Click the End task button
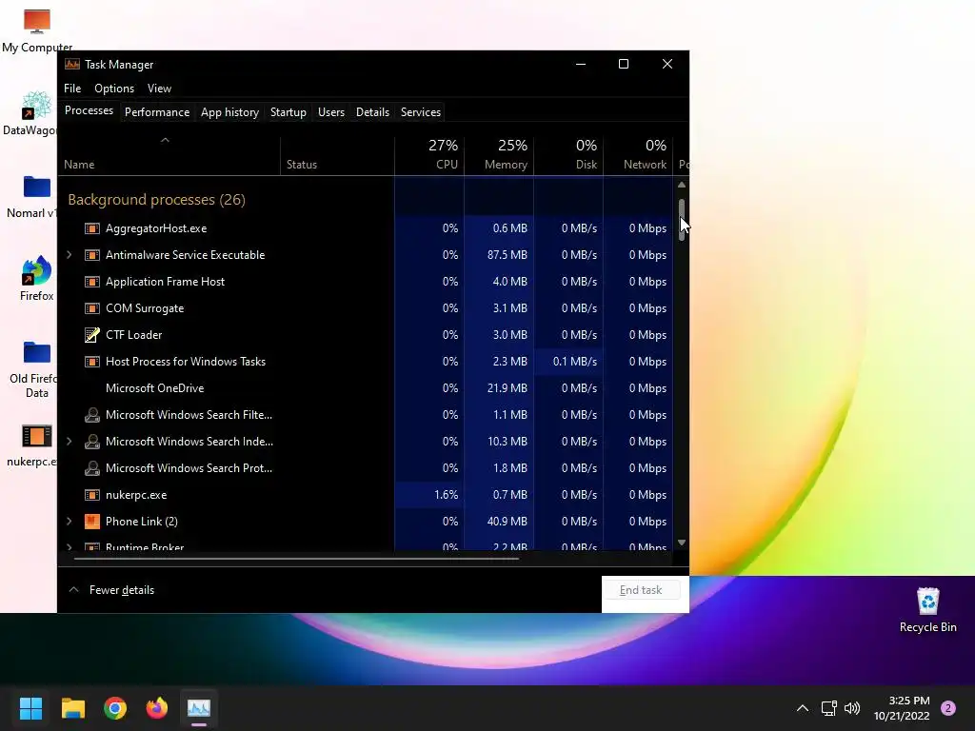The height and width of the screenshot is (731, 975). [x=641, y=590]
